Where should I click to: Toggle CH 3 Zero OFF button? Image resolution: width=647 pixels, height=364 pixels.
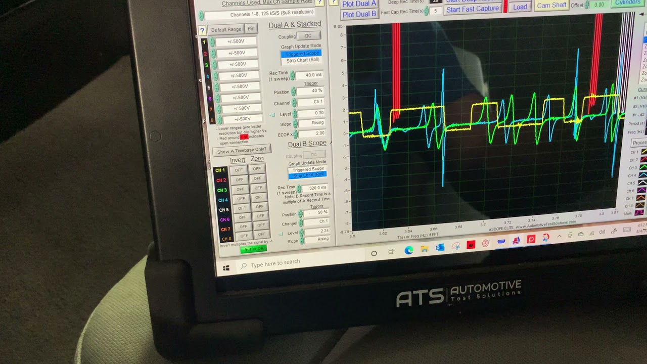click(x=258, y=188)
